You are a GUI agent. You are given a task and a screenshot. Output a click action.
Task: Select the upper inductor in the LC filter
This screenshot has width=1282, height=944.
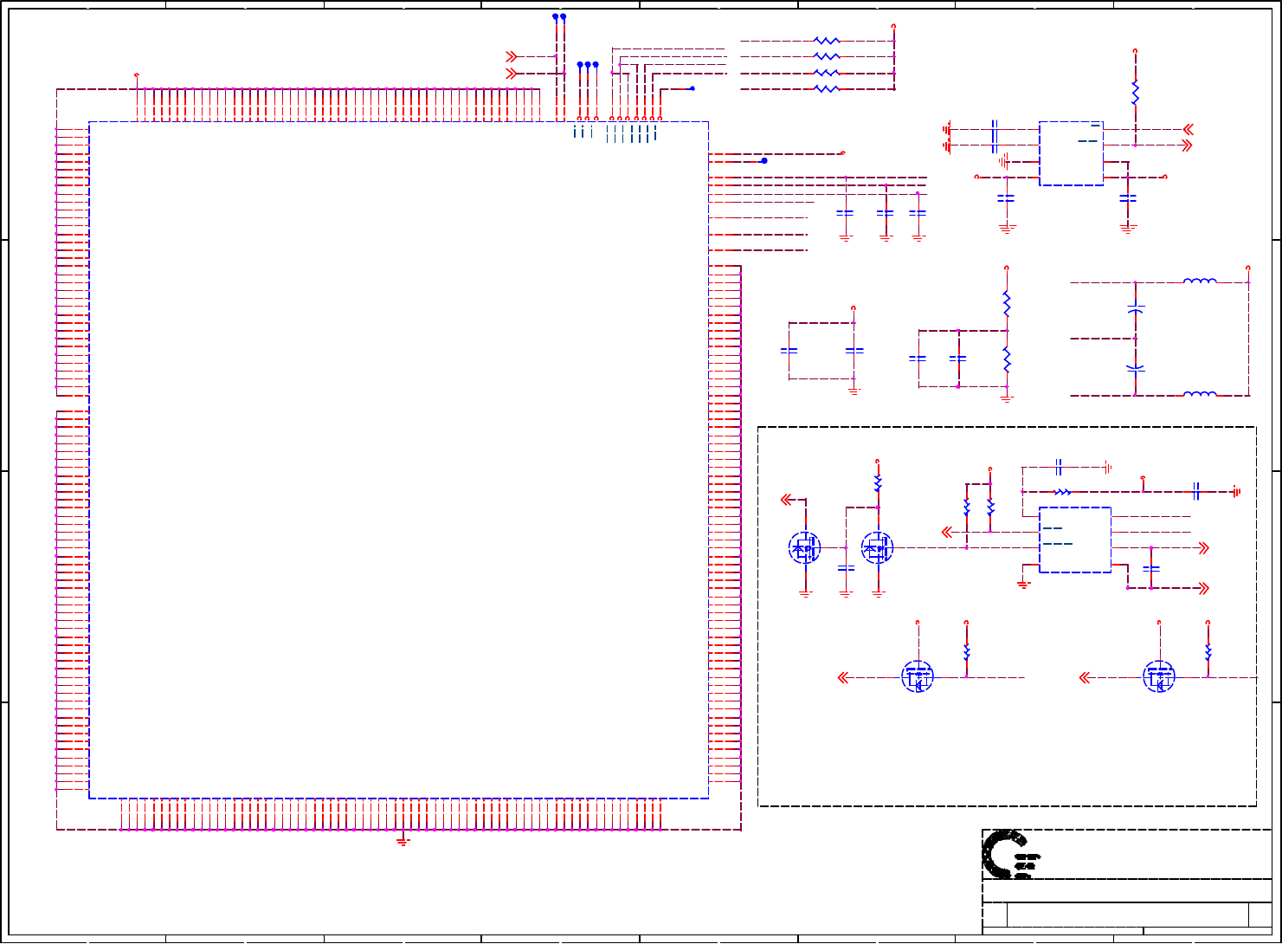(1200, 281)
